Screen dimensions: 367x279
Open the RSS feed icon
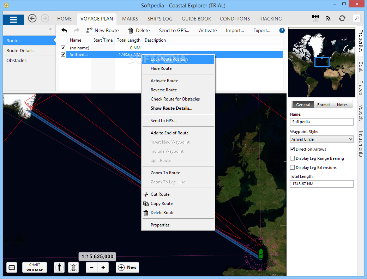[x=328, y=18]
